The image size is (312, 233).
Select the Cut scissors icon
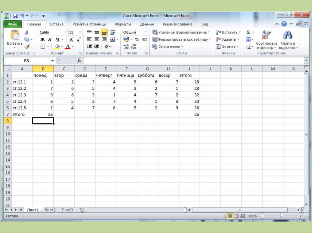pyautogui.click(x=27, y=33)
